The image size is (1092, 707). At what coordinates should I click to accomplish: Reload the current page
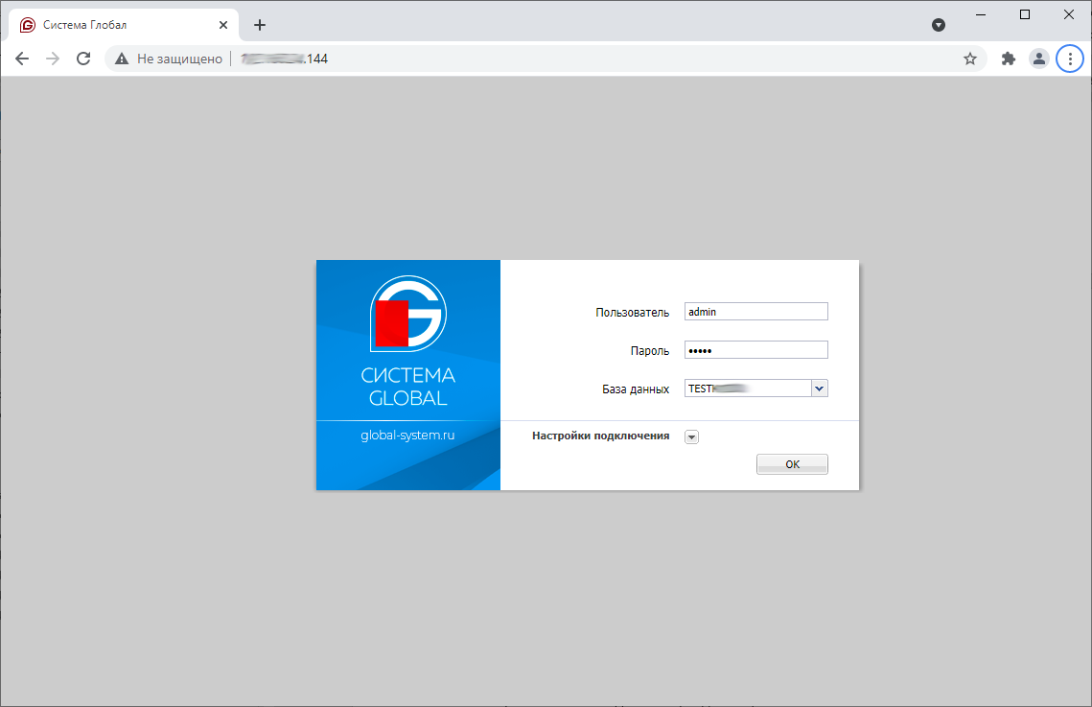[83, 59]
